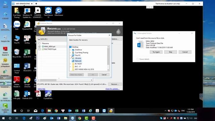The height and width of the screenshot is (121, 215).
Task: Select Google Chrome desktop shortcut
Action: (27, 82)
